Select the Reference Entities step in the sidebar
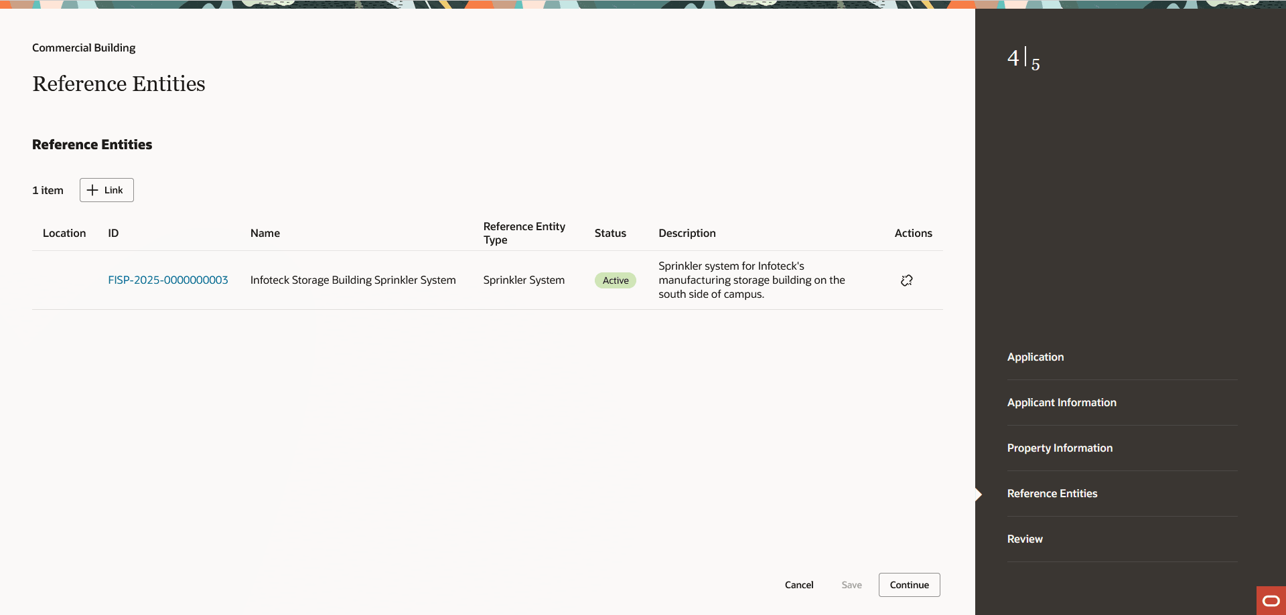Screen dimensions: 1286x615 [x=1052, y=493]
